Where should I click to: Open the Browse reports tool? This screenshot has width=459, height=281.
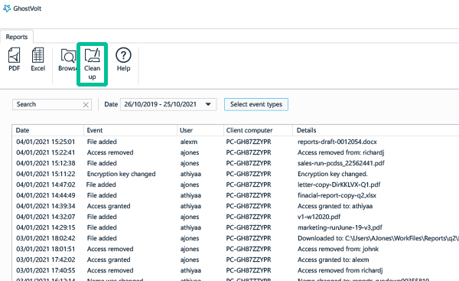click(67, 60)
